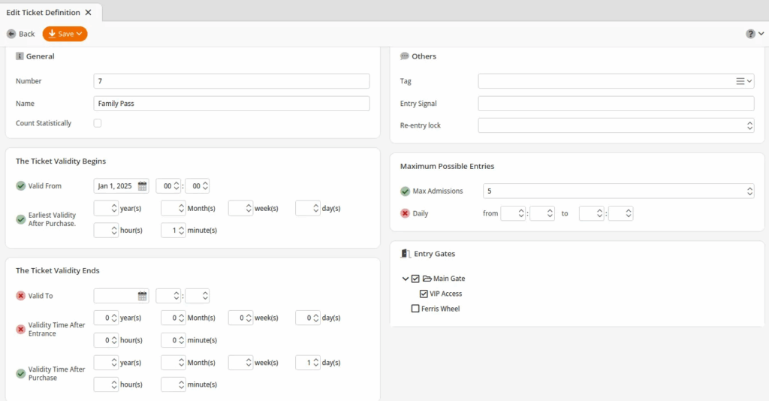
Task: Adjust Validity After Purchase day(s) stepper
Action: 316,363
